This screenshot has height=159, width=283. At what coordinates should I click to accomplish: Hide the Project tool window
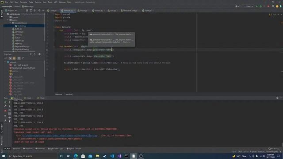click(x=43, y=11)
